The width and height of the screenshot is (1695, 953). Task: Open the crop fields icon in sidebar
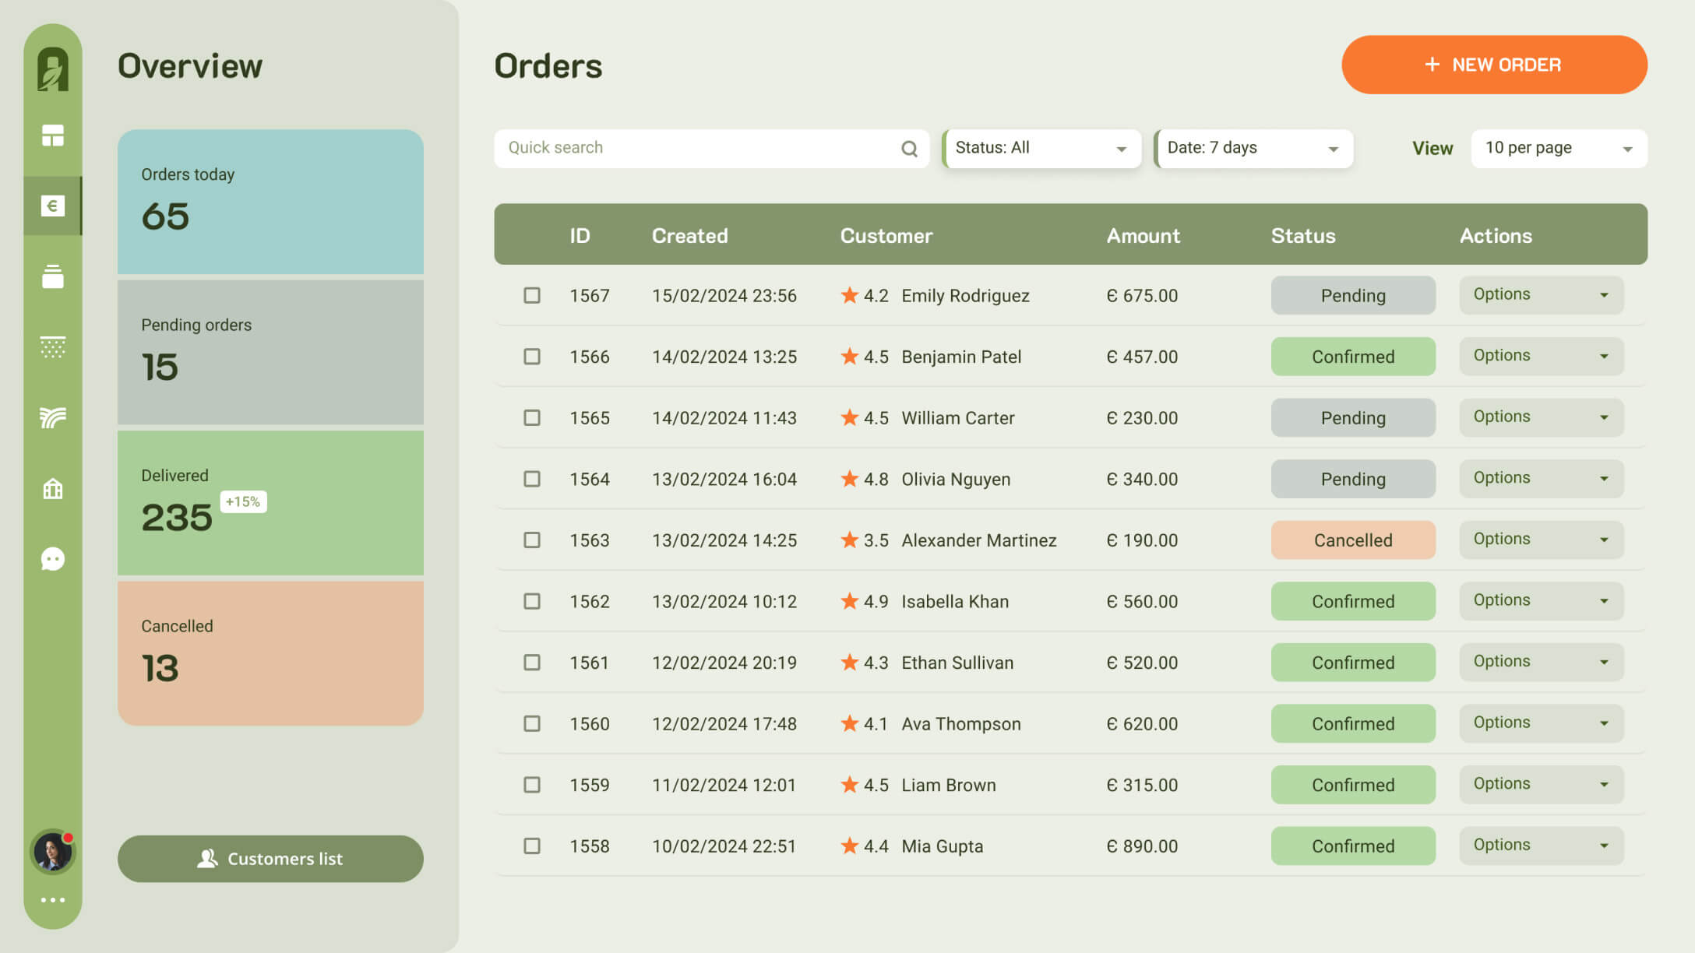click(x=52, y=418)
